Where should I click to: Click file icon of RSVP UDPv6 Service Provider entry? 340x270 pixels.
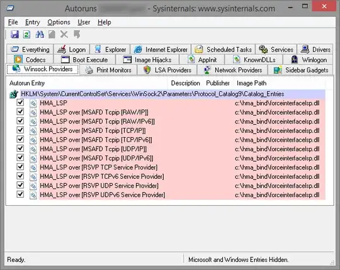pos(33,195)
